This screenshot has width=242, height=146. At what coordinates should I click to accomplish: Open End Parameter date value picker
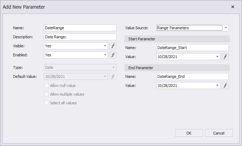click(x=217, y=86)
